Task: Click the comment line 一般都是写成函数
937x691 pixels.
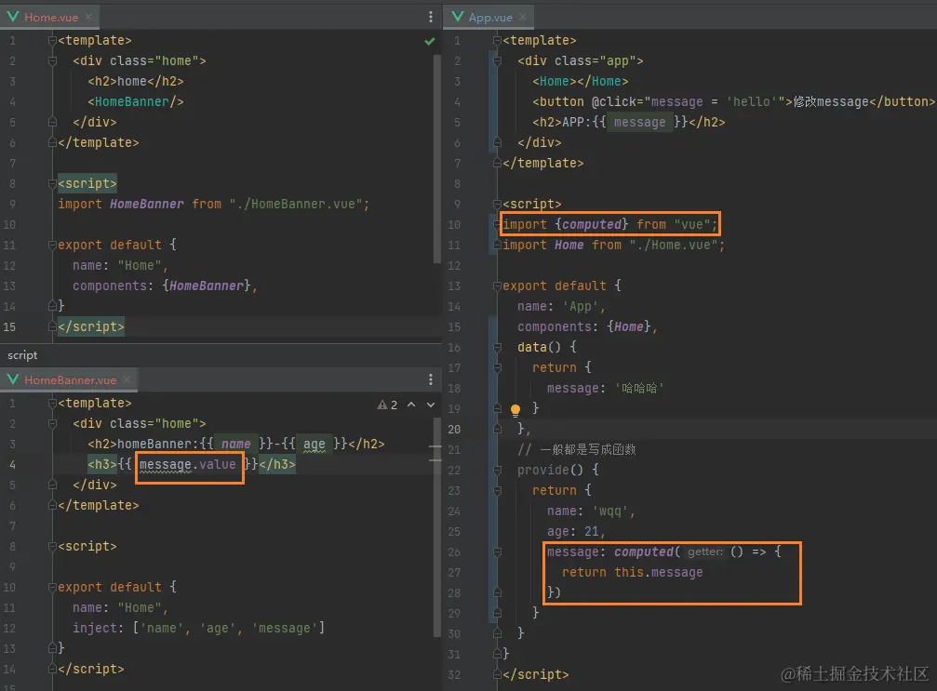Action: [x=577, y=450]
